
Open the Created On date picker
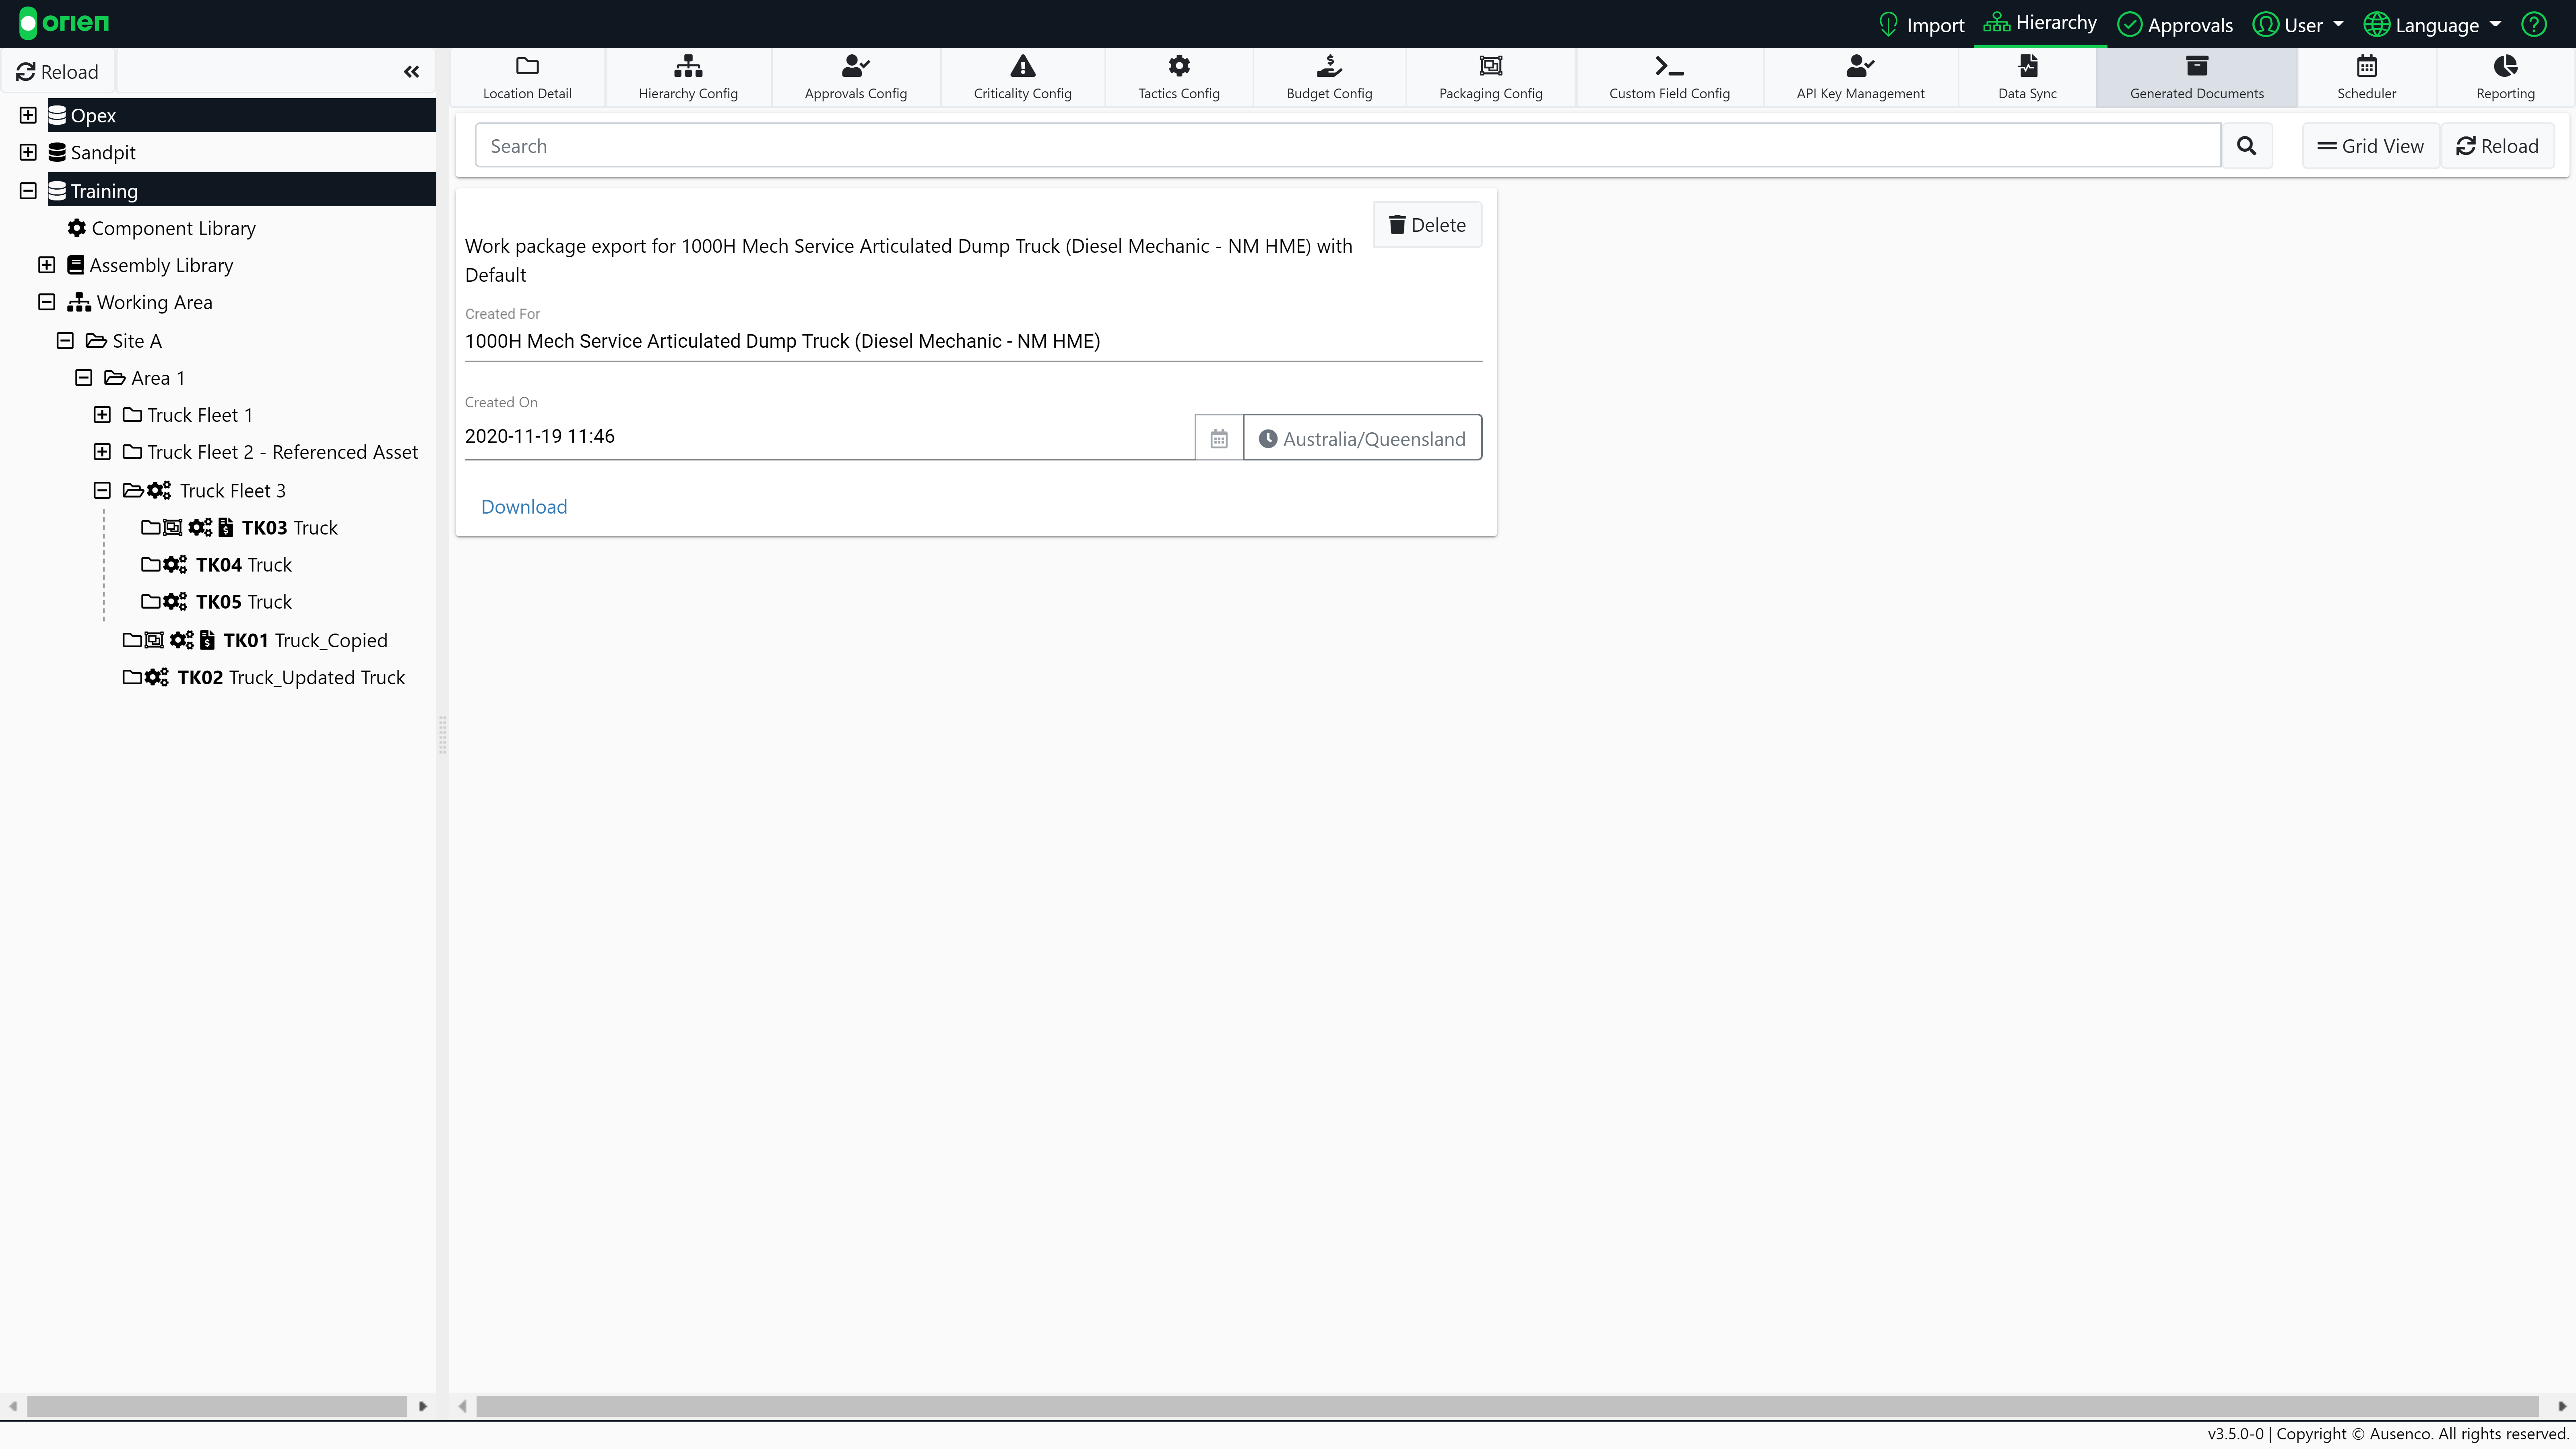click(x=1218, y=437)
